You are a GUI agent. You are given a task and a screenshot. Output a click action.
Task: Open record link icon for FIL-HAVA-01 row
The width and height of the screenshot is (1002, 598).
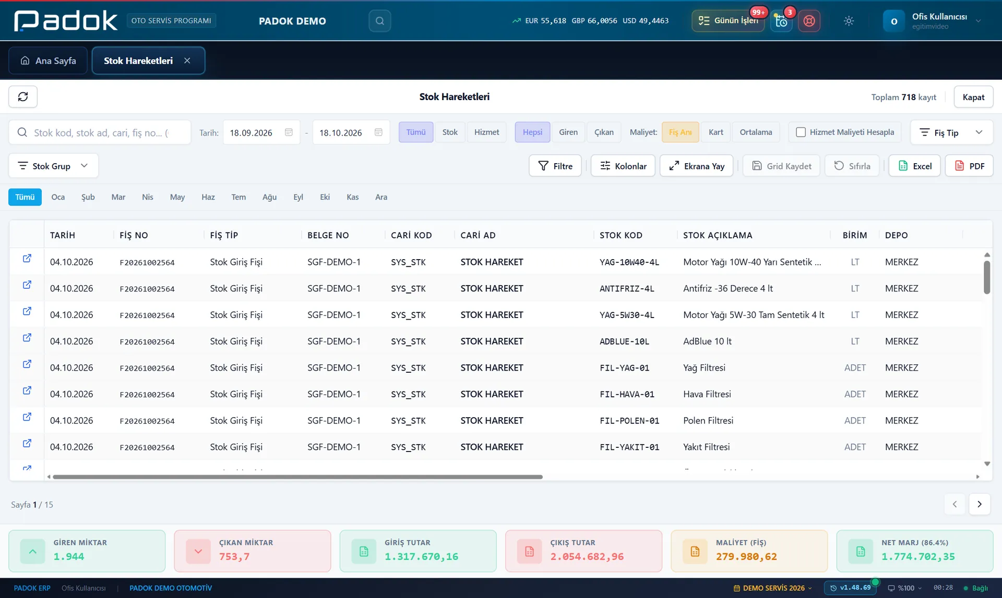27,390
